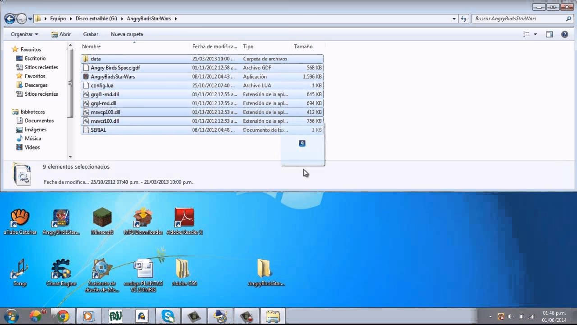Sort by Fecha de modificación column header
The image size is (577, 325).
click(x=215, y=46)
